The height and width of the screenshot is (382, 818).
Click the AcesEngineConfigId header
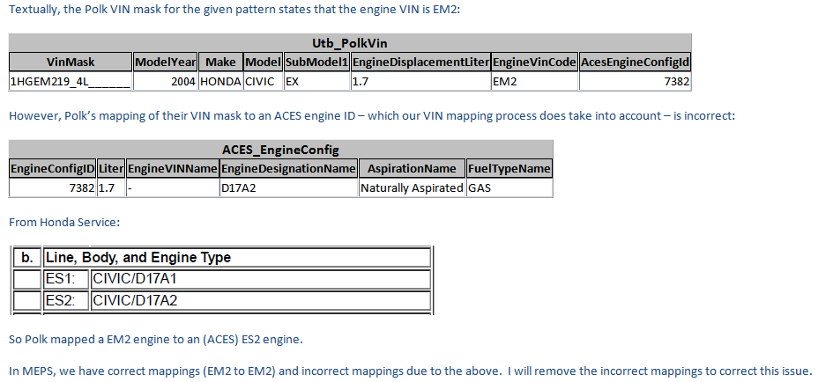[x=635, y=62]
